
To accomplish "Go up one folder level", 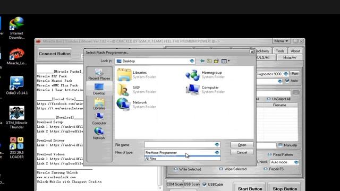I will [209, 61].
